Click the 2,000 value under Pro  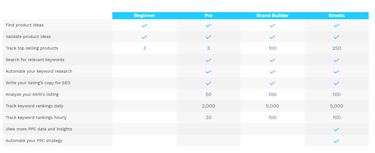(209, 106)
